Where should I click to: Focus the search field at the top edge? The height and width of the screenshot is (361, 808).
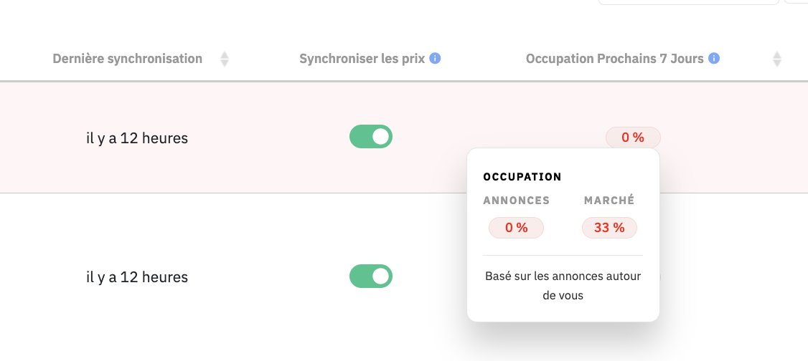[688, 2]
